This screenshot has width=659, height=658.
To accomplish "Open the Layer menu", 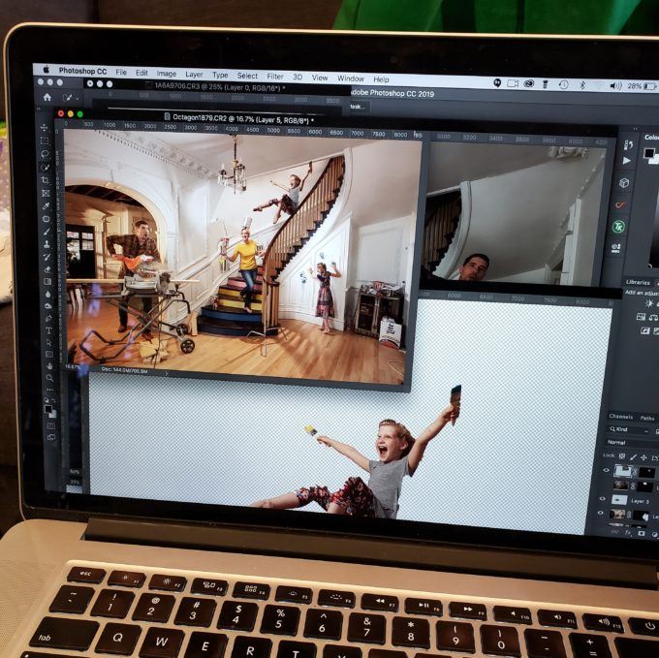I will (x=194, y=75).
